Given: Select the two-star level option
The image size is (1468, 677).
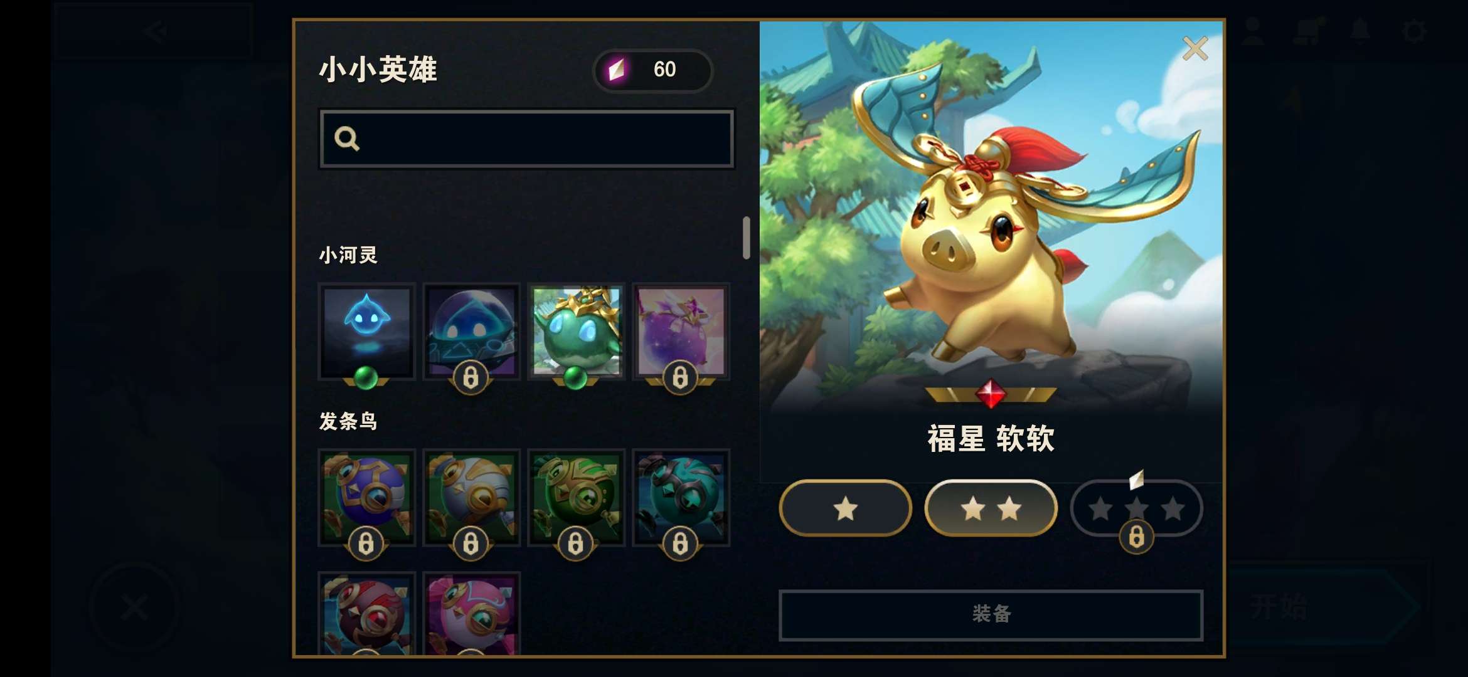Looking at the screenshot, I should click(x=991, y=508).
